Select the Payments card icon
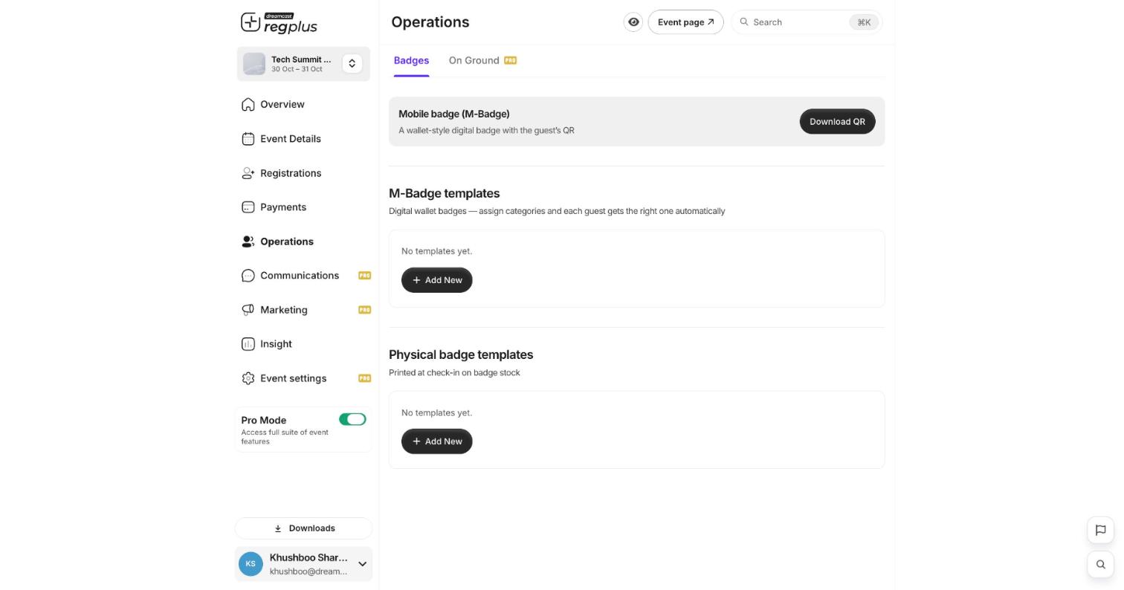The width and height of the screenshot is (1124, 590). tap(248, 207)
